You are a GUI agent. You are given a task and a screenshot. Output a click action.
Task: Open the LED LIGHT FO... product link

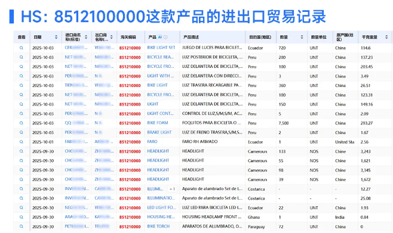[x=161, y=207]
